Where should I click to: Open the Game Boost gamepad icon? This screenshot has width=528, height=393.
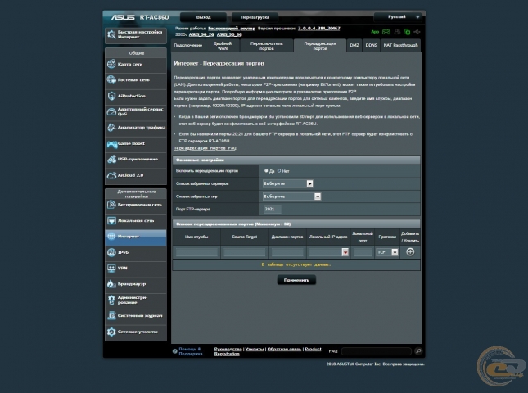tap(112, 144)
